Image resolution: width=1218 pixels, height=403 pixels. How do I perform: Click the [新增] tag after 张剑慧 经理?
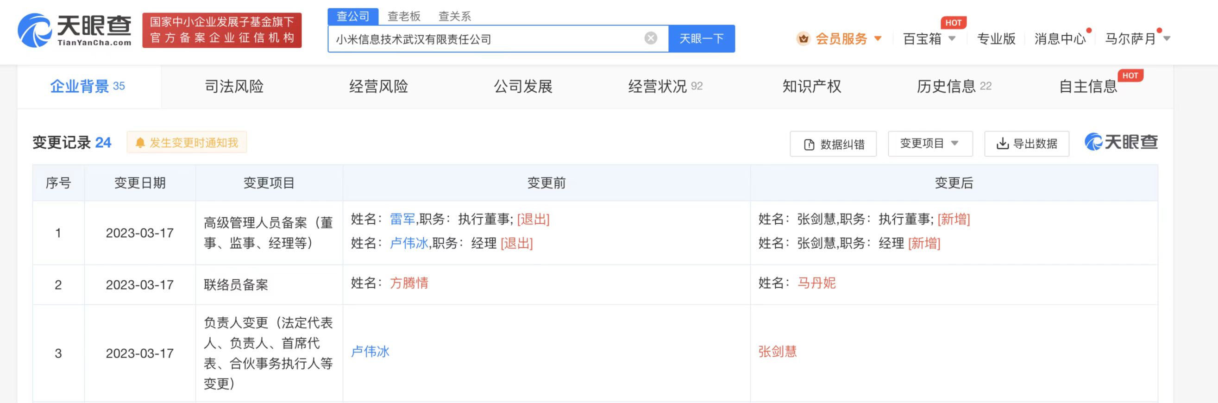tap(924, 243)
